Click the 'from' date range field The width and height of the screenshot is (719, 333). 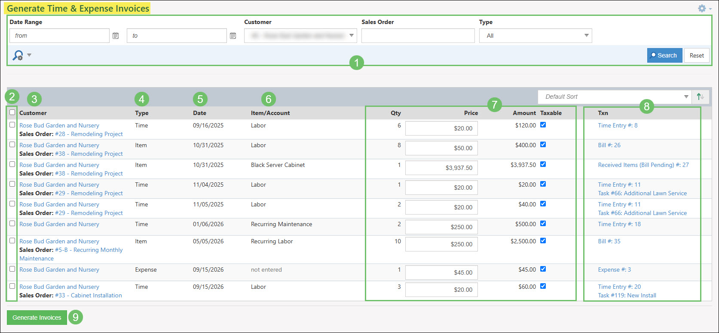(x=59, y=36)
